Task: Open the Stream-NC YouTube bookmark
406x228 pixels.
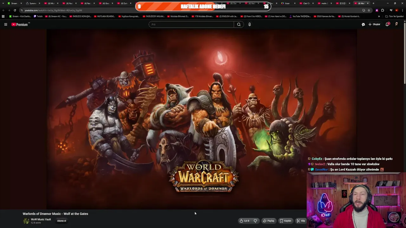Action: coord(56,16)
